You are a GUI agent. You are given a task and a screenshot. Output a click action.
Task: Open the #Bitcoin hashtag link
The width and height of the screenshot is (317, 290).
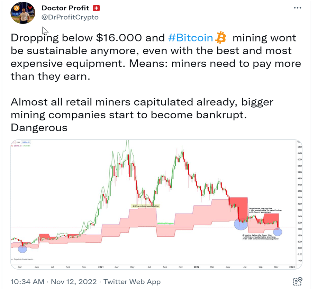[x=190, y=38]
